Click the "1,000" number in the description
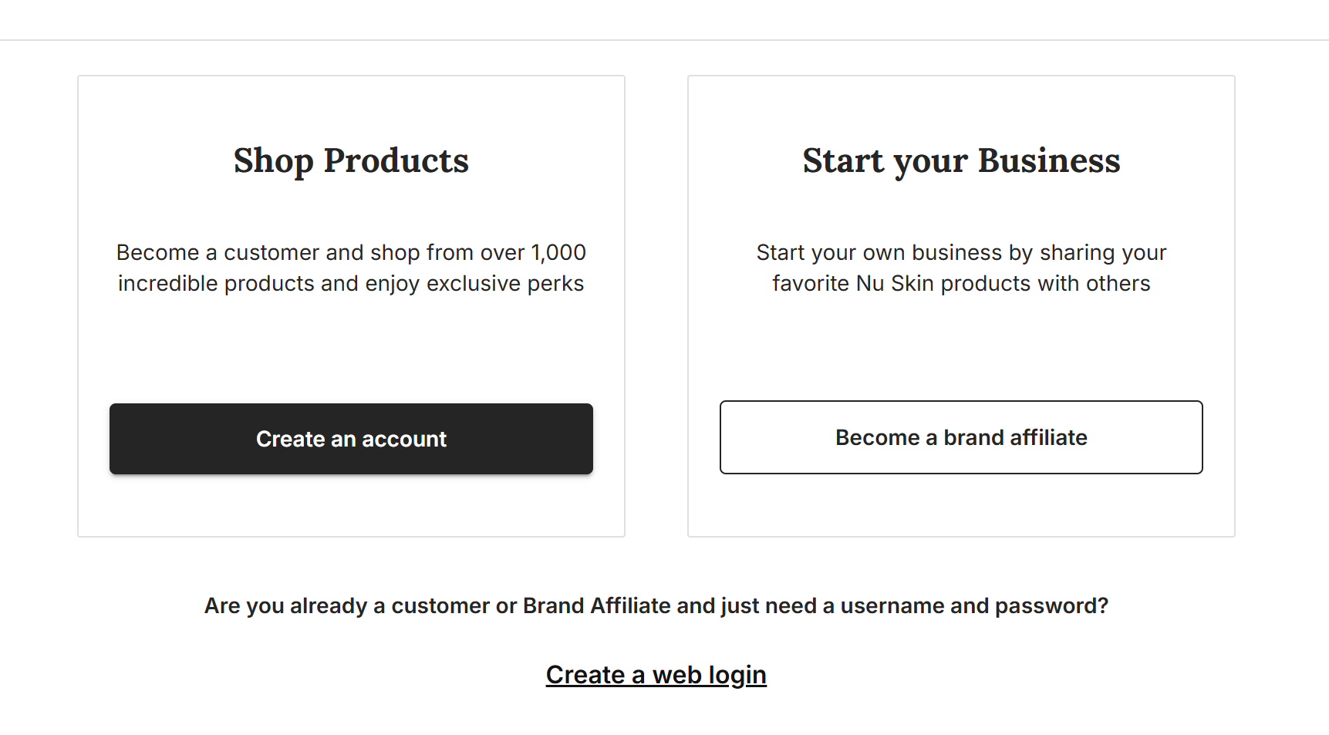The height and width of the screenshot is (735, 1329). click(558, 252)
